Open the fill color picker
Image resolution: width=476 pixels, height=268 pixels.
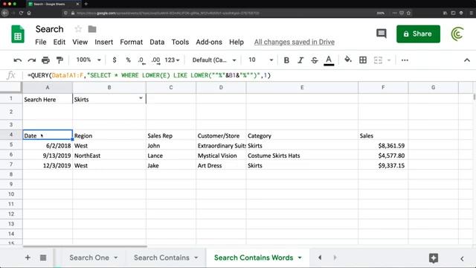click(348, 60)
